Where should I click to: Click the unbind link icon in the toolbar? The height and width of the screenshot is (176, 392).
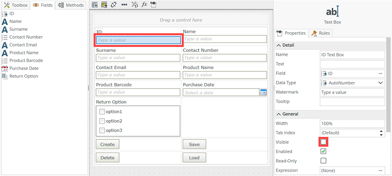coord(114,4)
